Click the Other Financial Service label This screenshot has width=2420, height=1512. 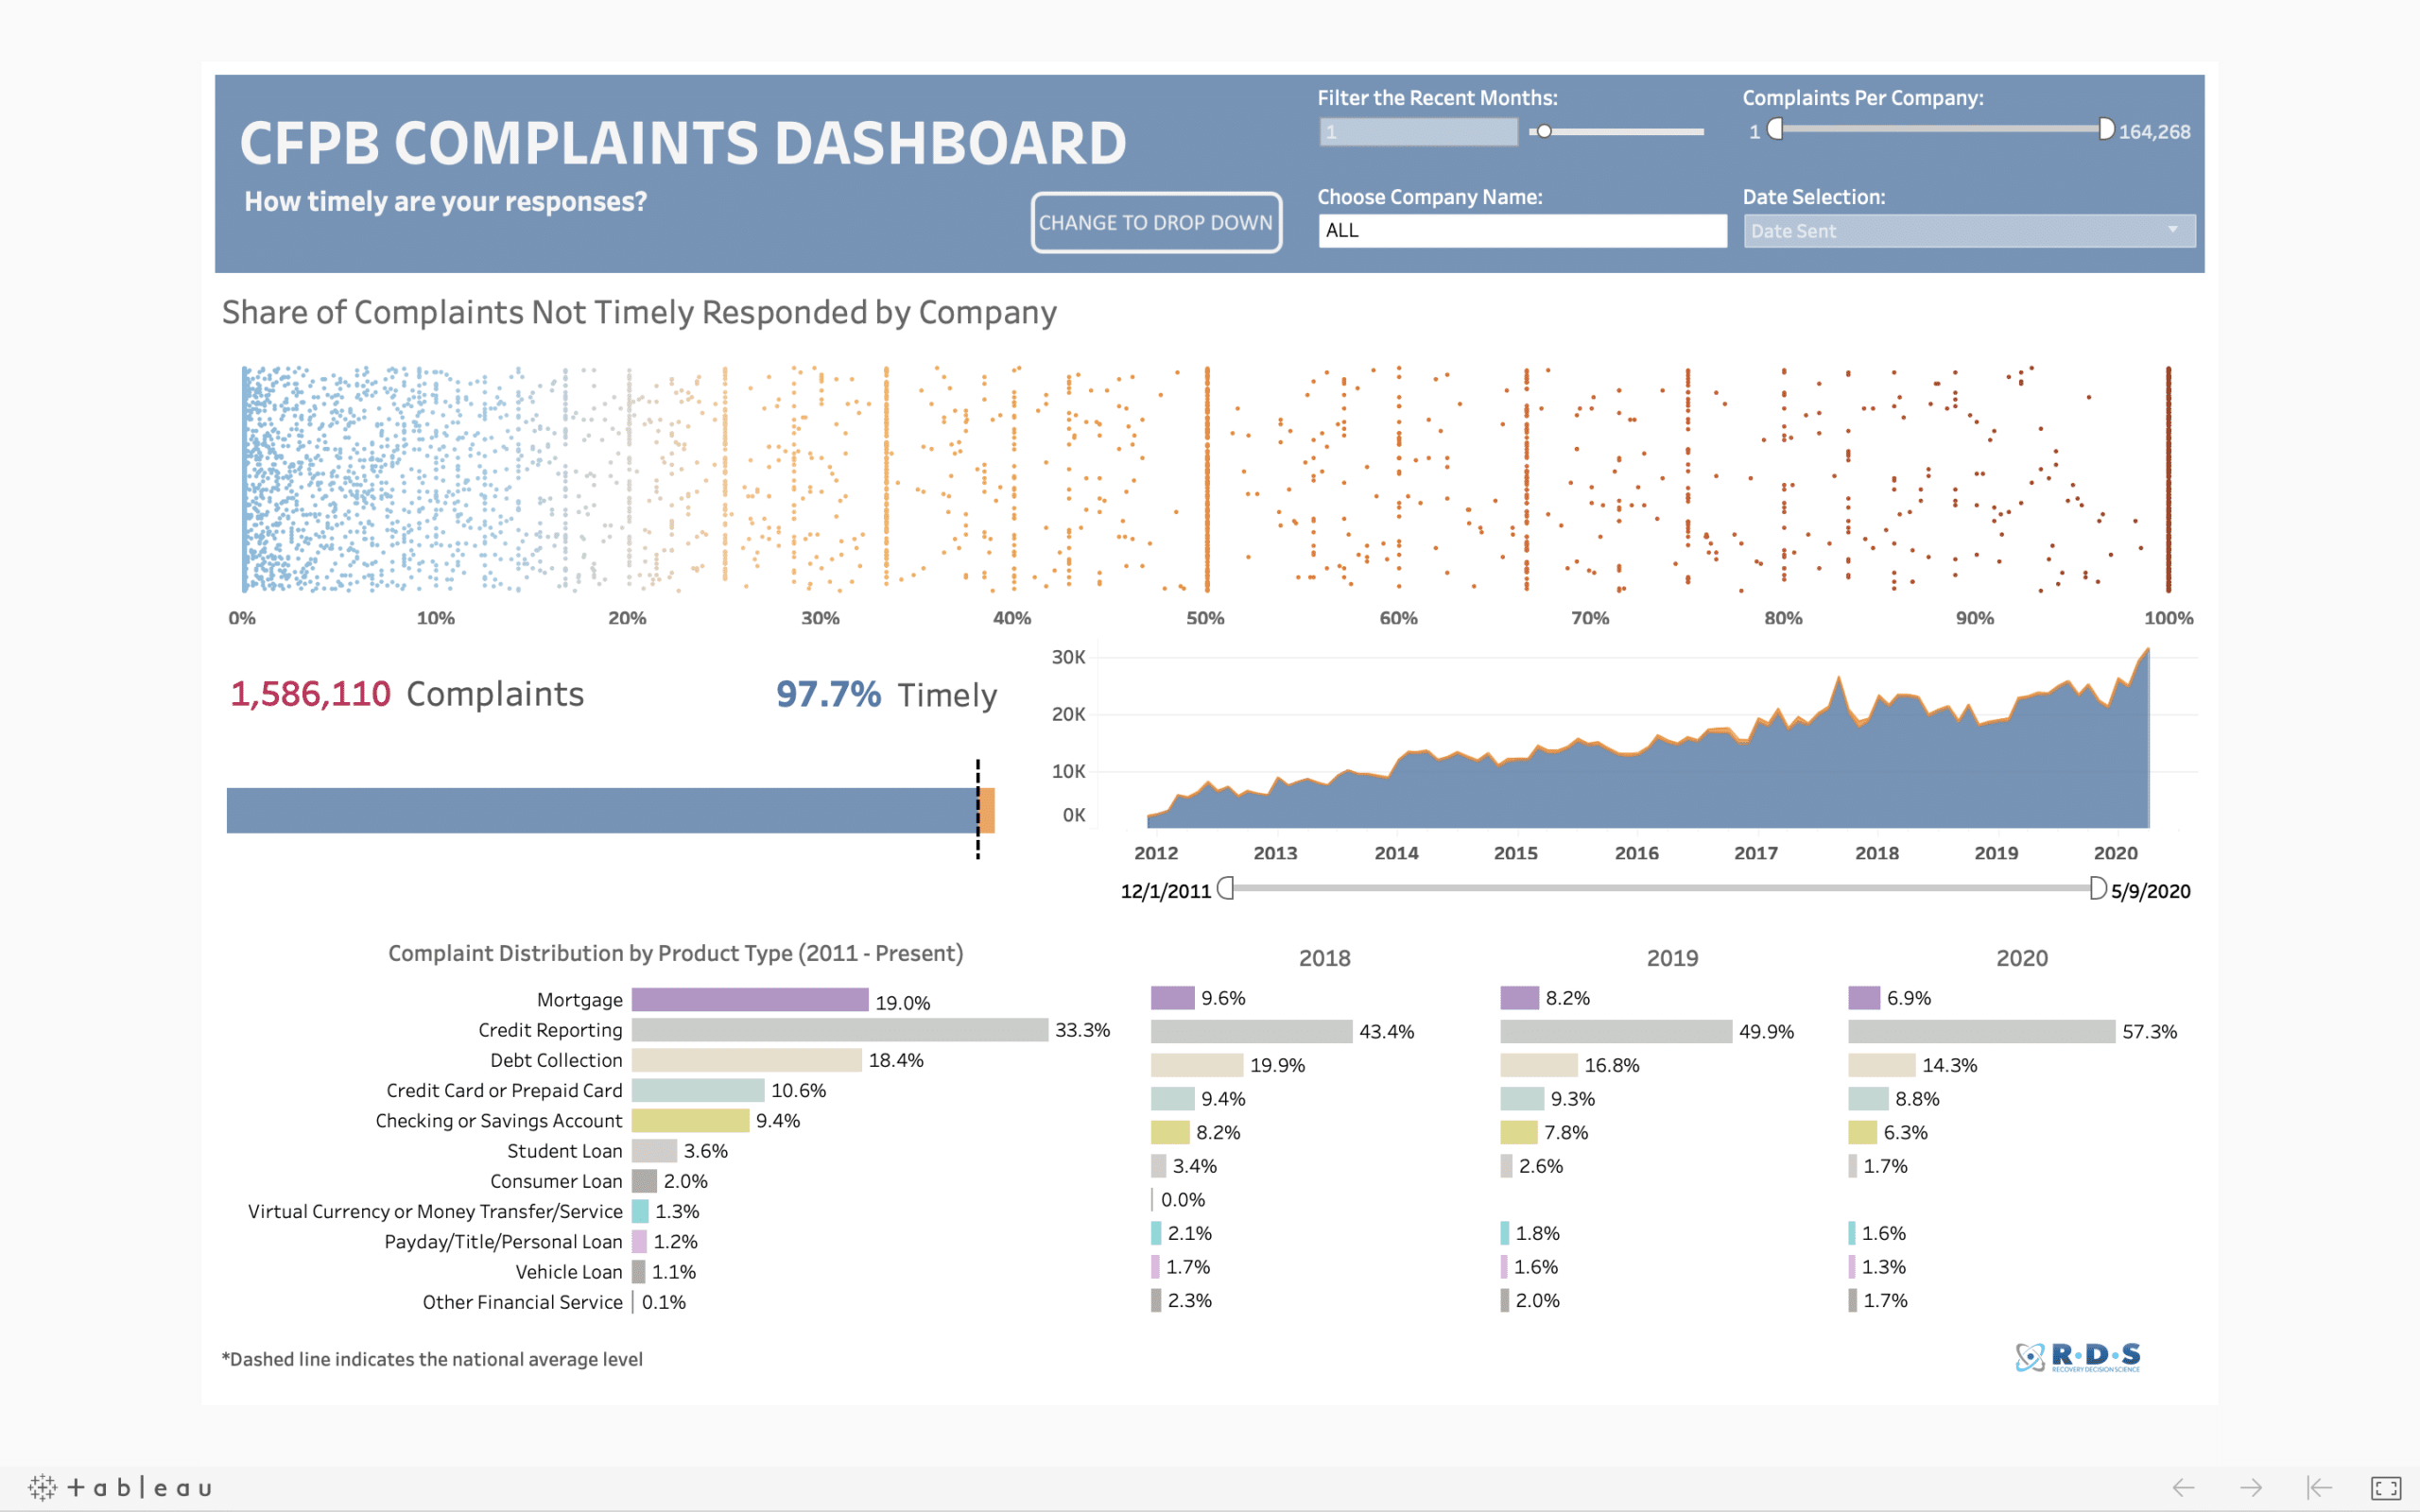pyautogui.click(x=522, y=1302)
